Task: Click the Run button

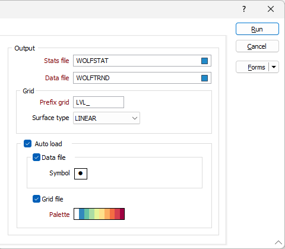Action: pyautogui.click(x=257, y=29)
